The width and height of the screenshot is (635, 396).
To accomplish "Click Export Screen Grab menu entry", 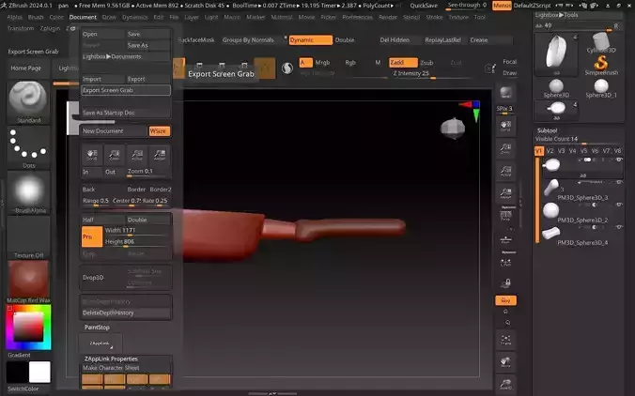I will click(126, 90).
